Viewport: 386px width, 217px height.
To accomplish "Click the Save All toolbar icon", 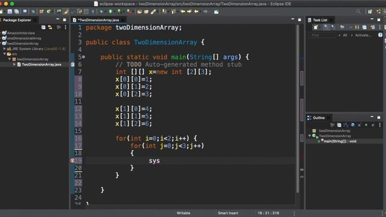I will pyautogui.click(x=16, y=11).
